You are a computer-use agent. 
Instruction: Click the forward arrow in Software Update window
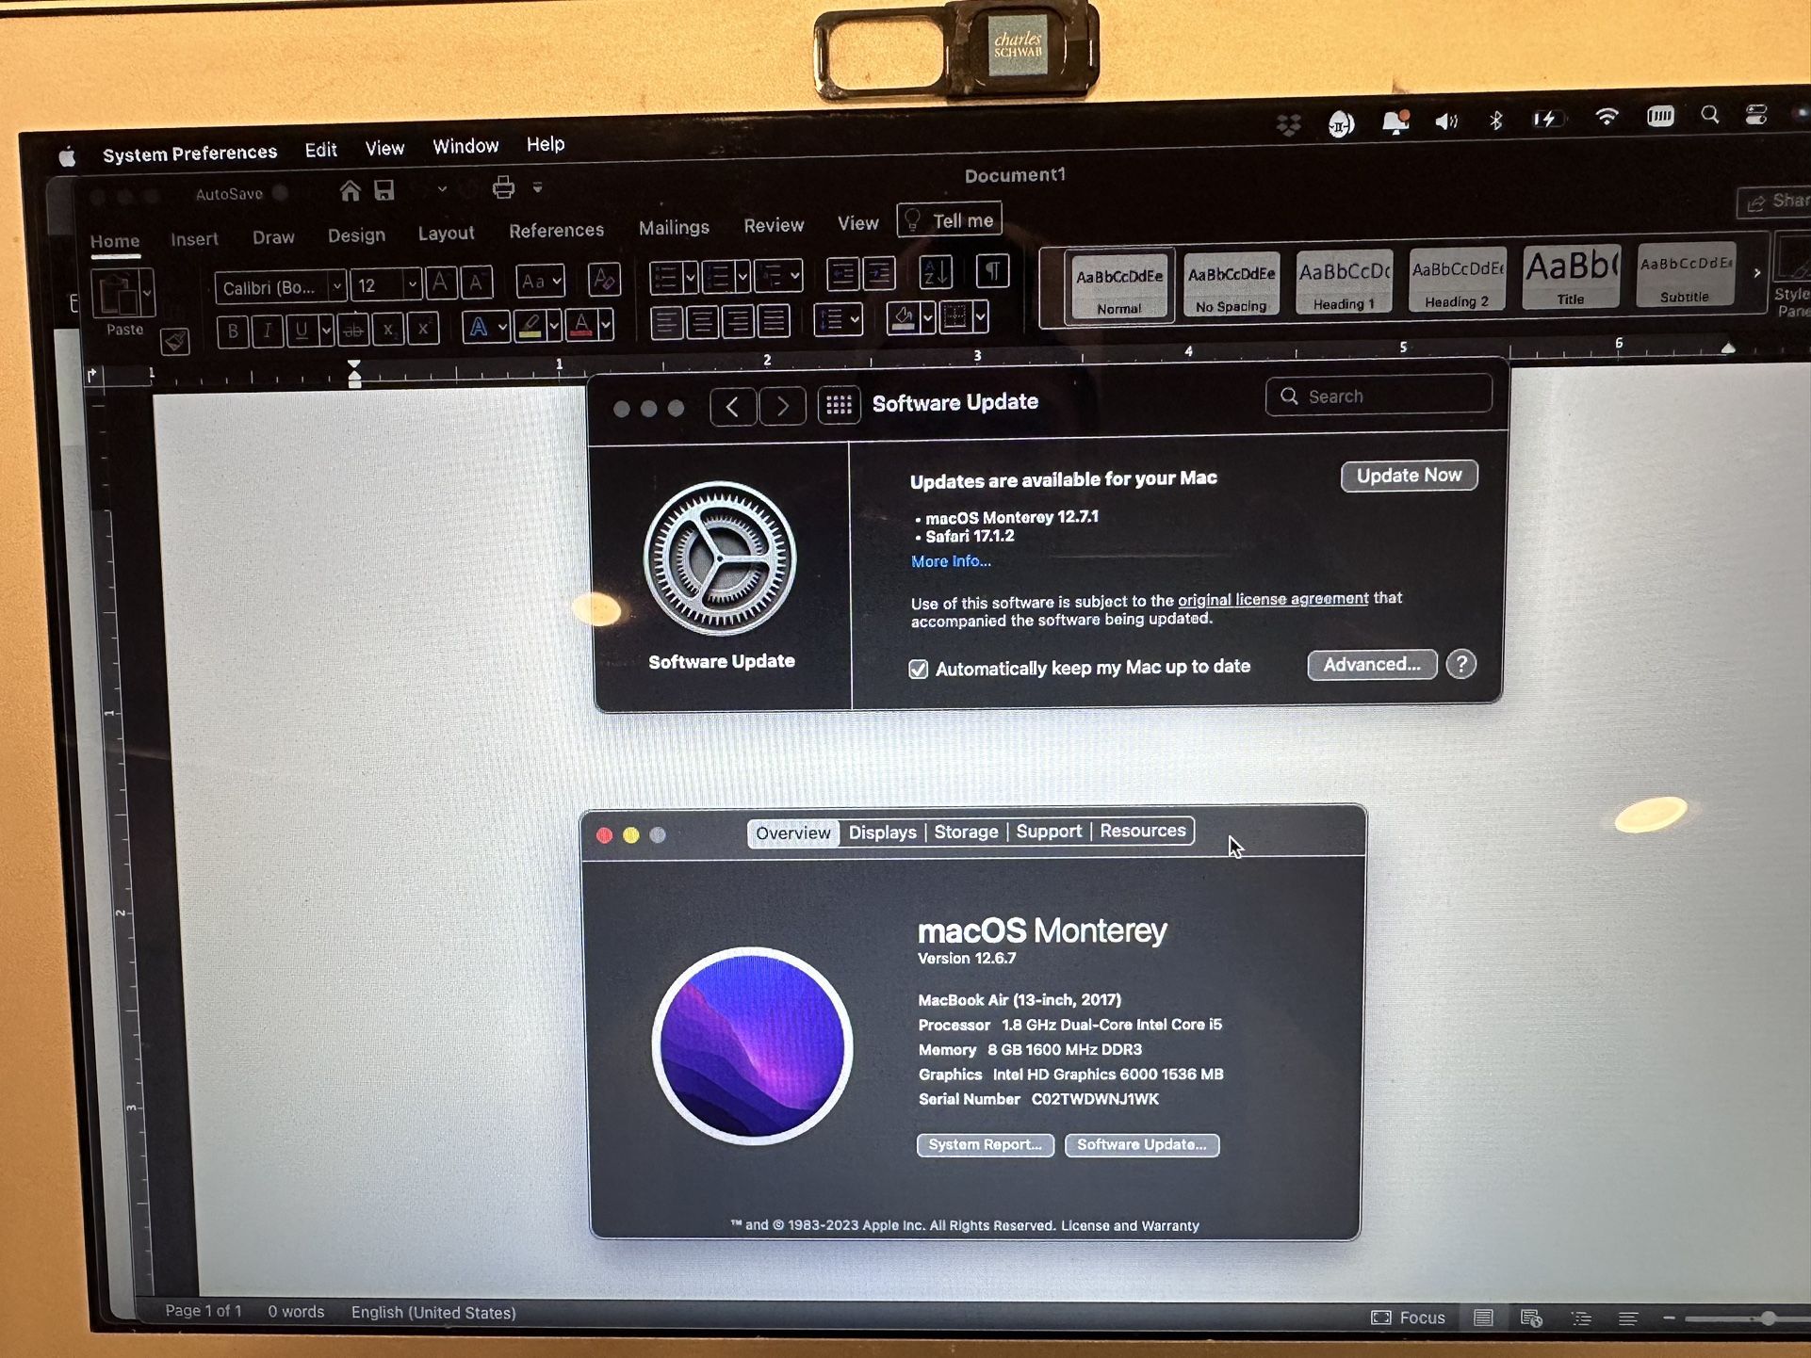[782, 407]
